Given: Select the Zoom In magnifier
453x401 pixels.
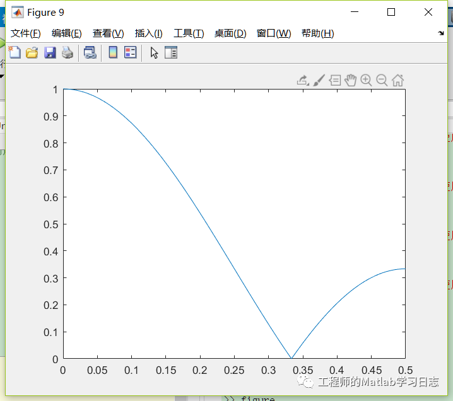Looking at the screenshot, I should click(366, 80).
